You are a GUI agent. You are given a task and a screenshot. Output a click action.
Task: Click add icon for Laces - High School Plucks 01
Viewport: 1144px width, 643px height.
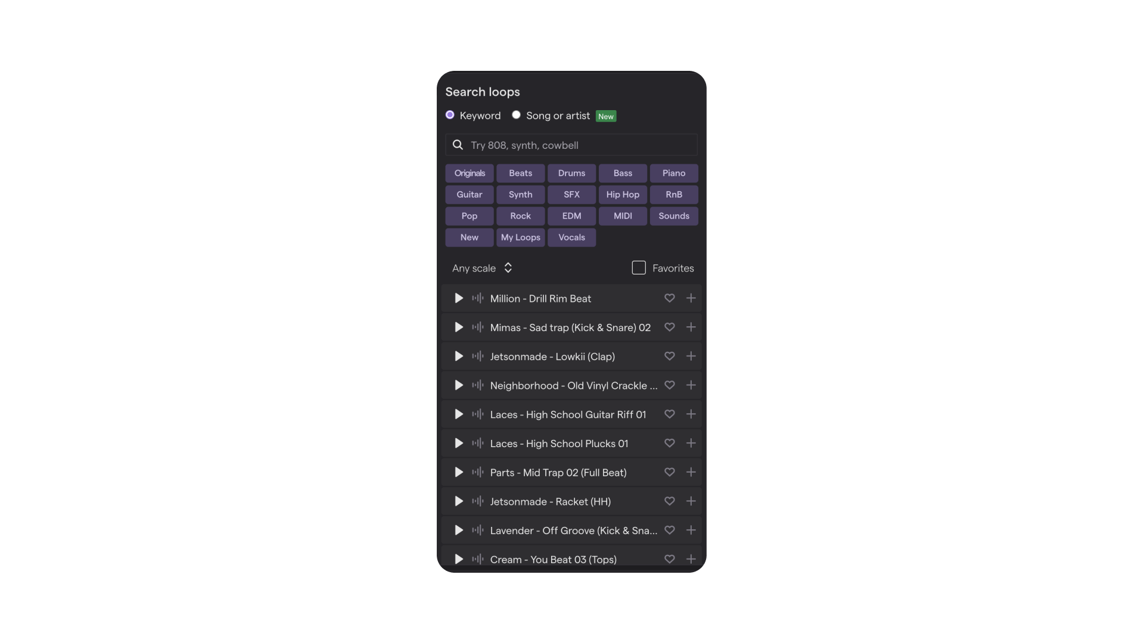click(x=691, y=443)
